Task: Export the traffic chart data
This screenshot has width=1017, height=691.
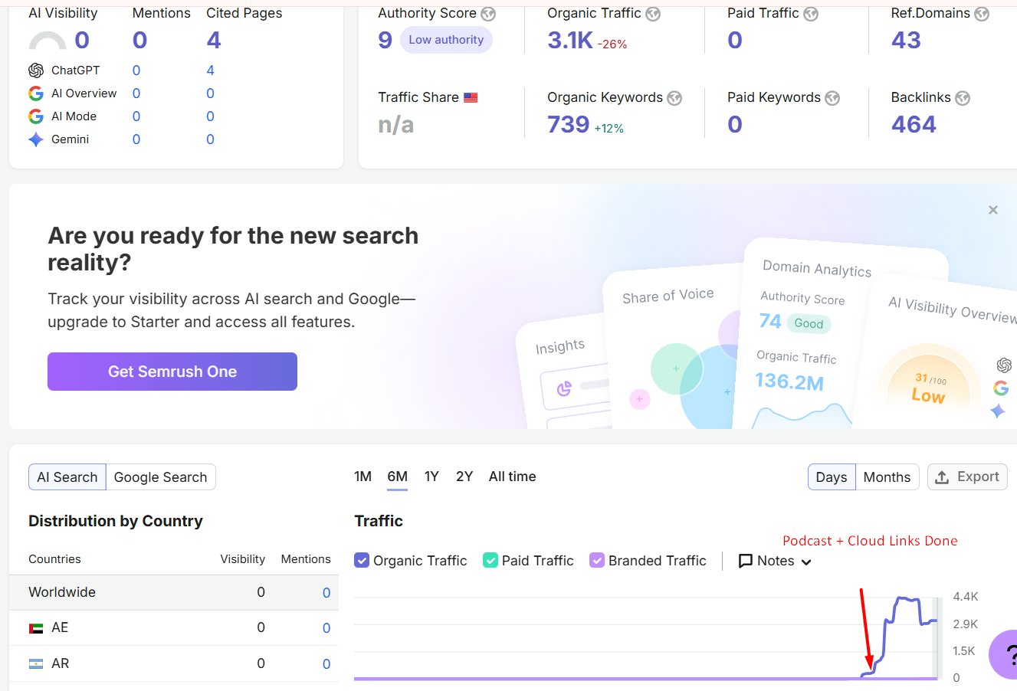Action: [967, 476]
